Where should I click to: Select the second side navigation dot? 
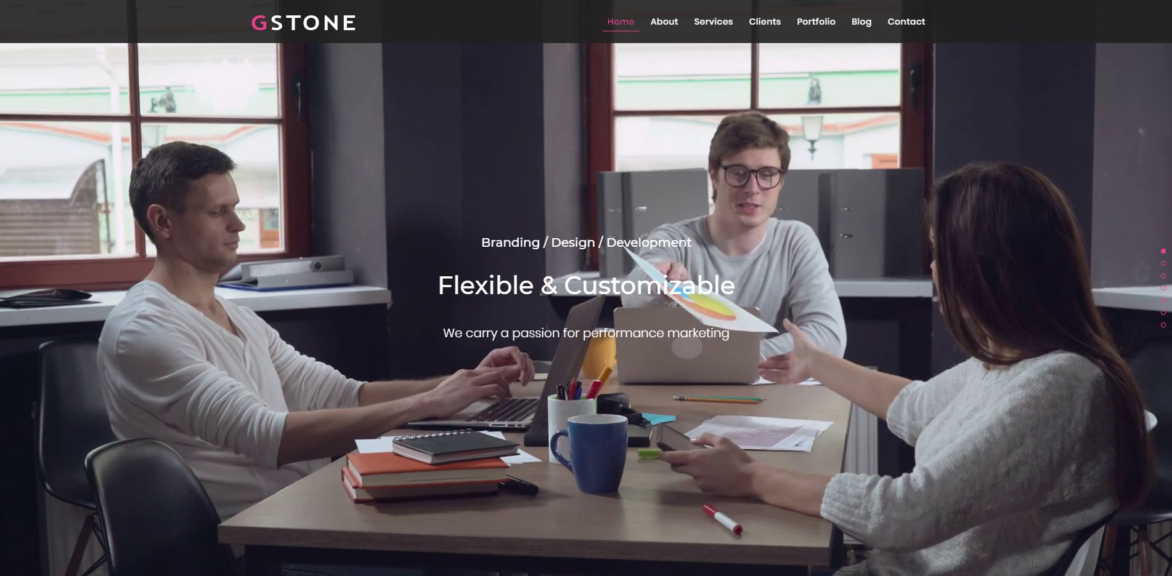pyautogui.click(x=1163, y=263)
